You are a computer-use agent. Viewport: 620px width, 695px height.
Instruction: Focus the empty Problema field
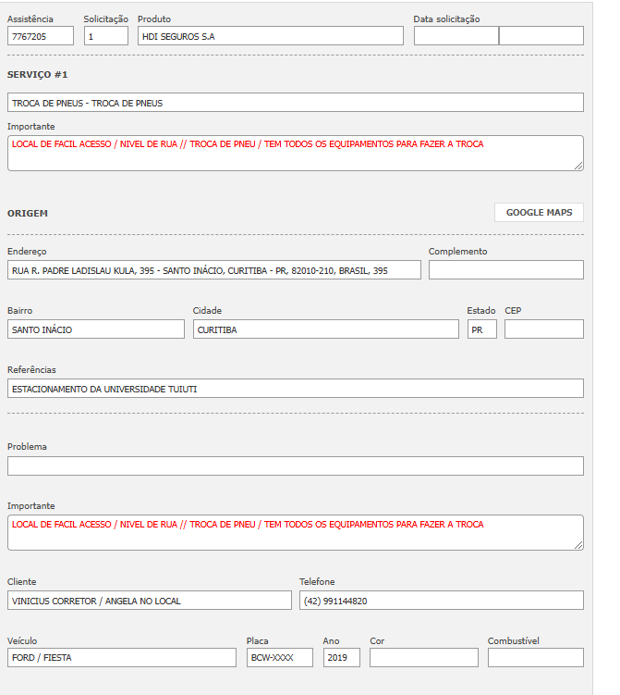coord(295,465)
